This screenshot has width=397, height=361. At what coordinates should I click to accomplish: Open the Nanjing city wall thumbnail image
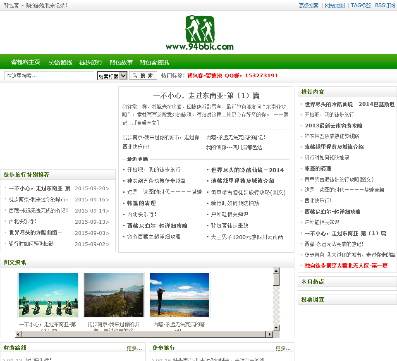click(x=114, y=295)
